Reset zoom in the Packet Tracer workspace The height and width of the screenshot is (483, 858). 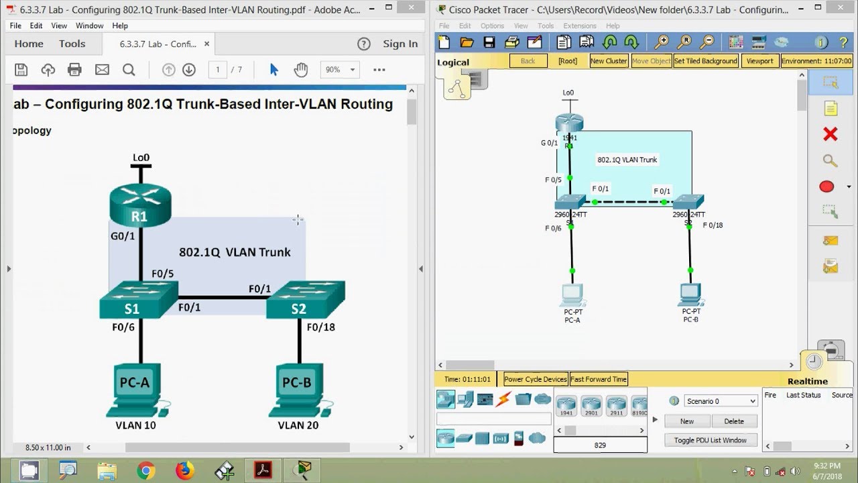pyautogui.click(x=684, y=42)
